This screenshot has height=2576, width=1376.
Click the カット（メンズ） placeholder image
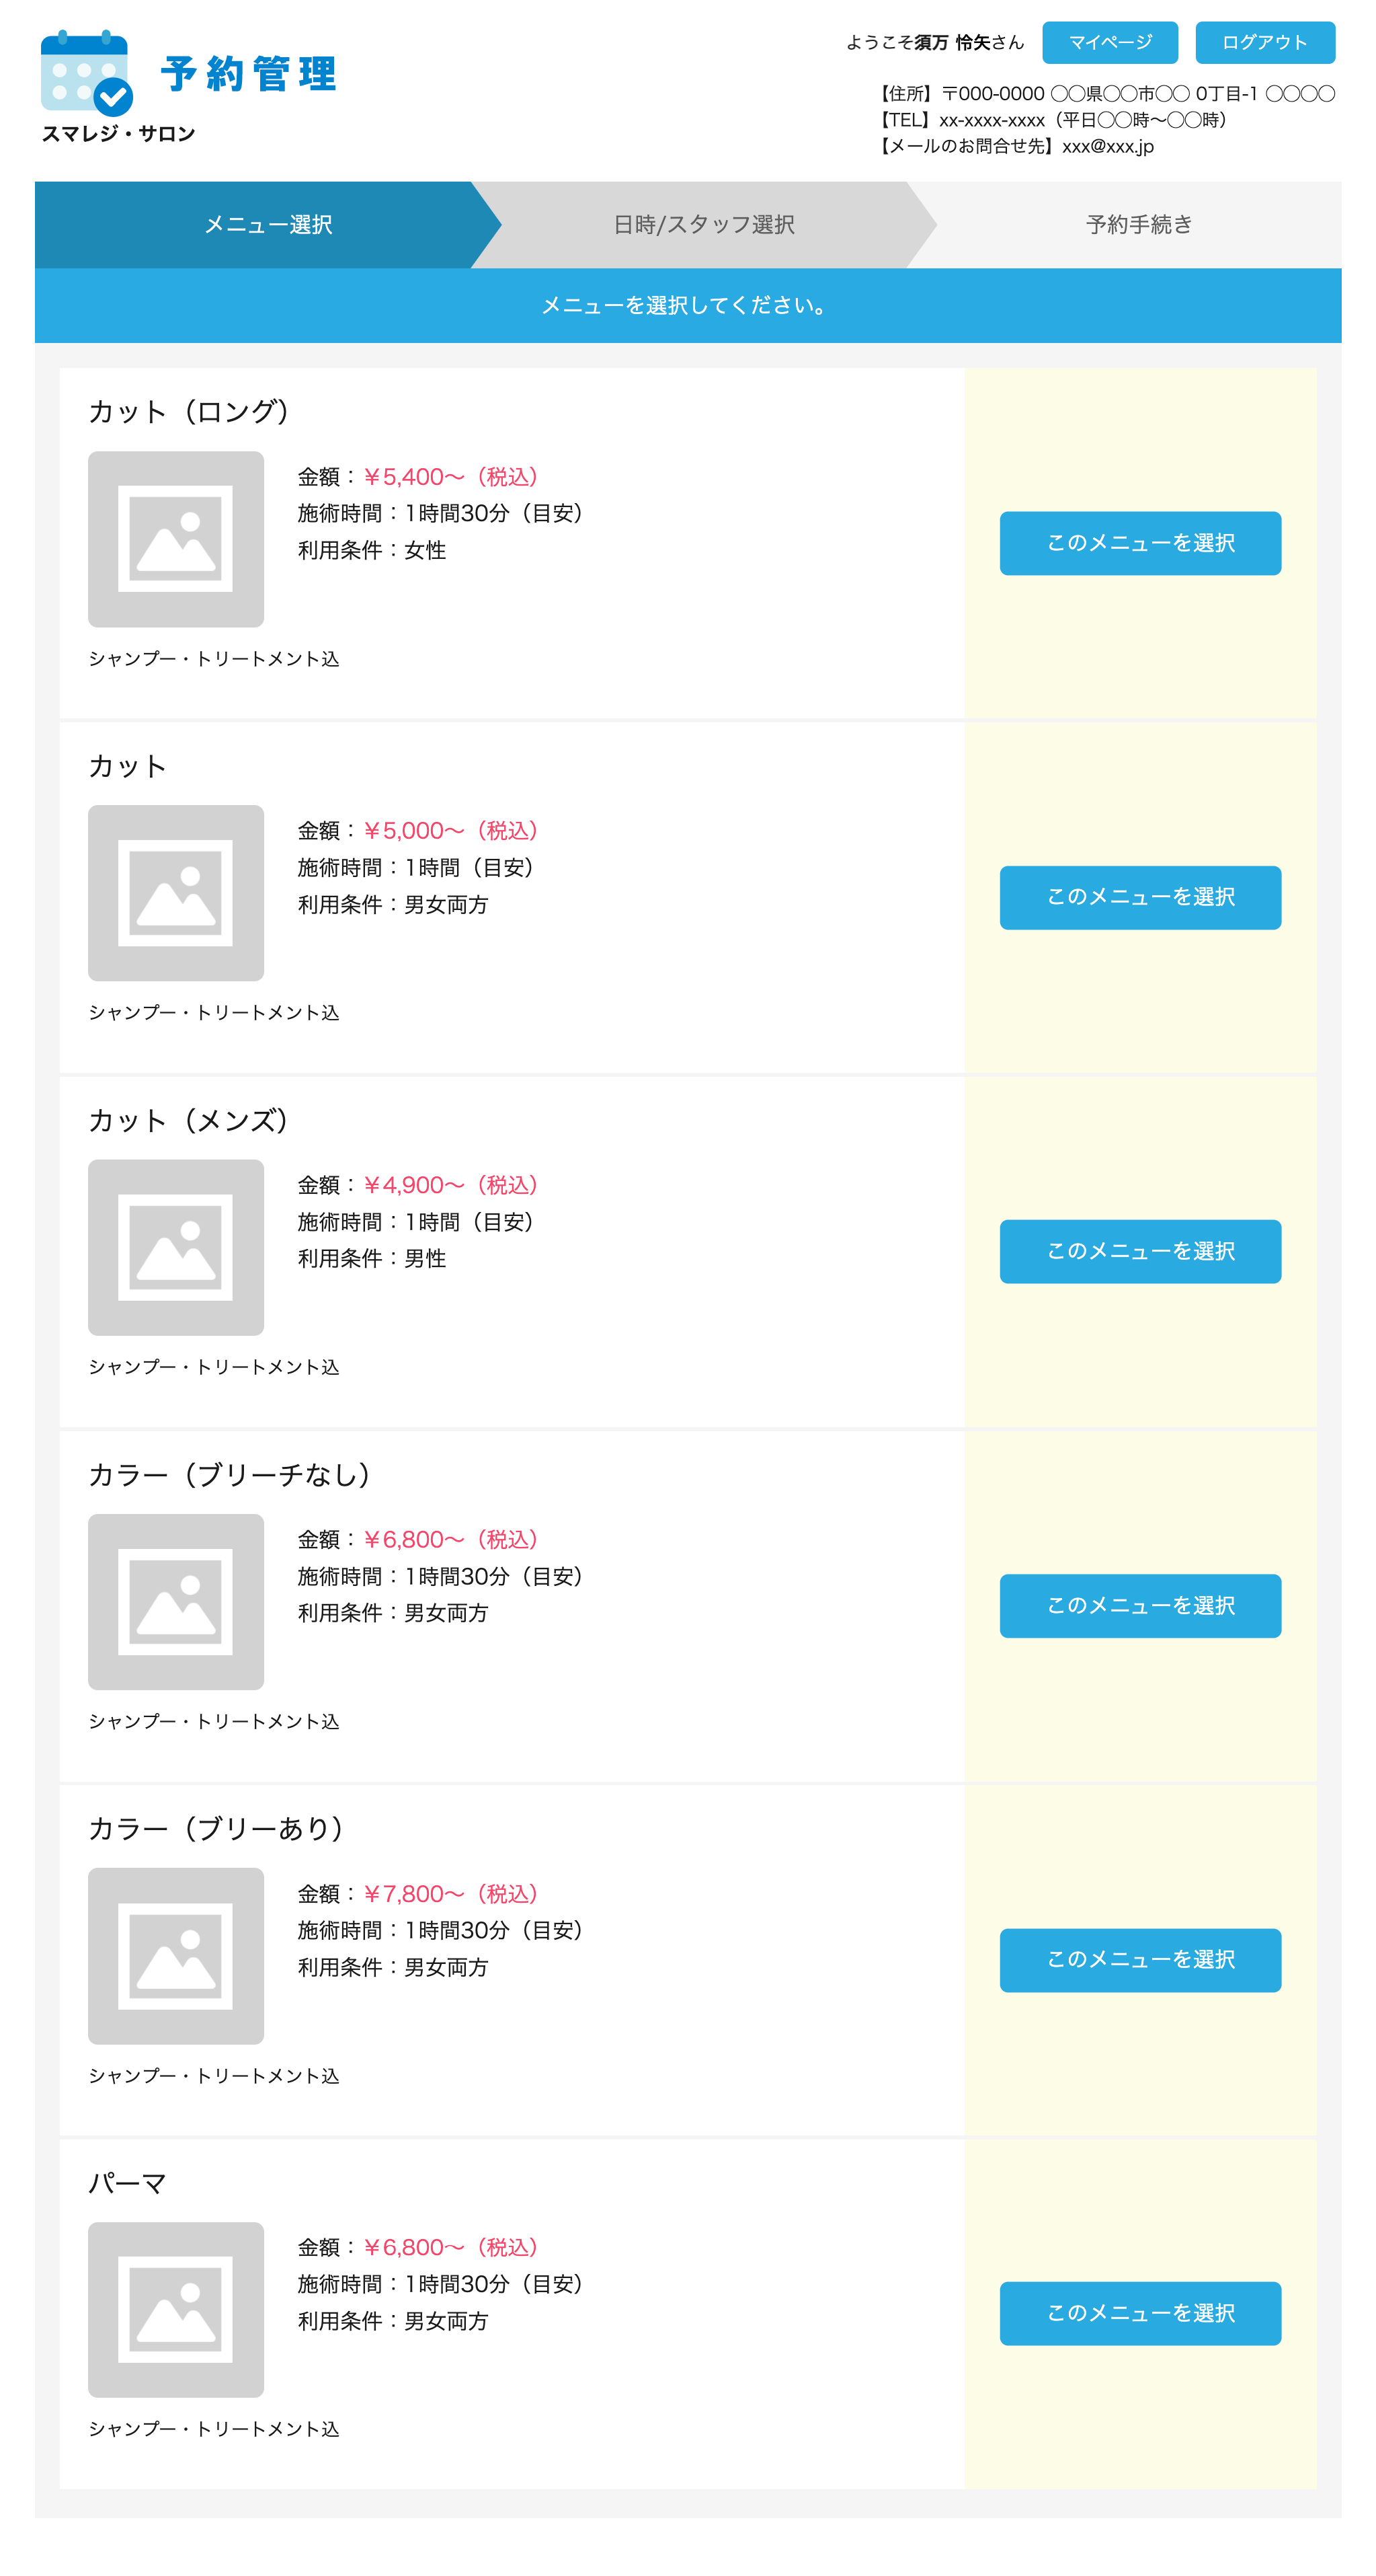click(x=176, y=1247)
